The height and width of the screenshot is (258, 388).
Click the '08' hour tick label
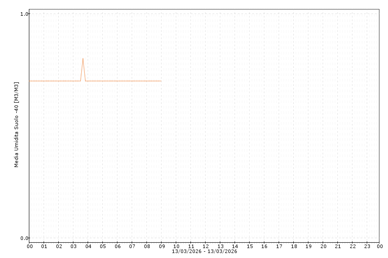click(147, 246)
